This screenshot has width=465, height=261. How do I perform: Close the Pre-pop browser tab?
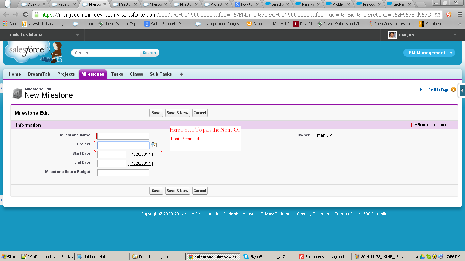(x=380, y=4)
